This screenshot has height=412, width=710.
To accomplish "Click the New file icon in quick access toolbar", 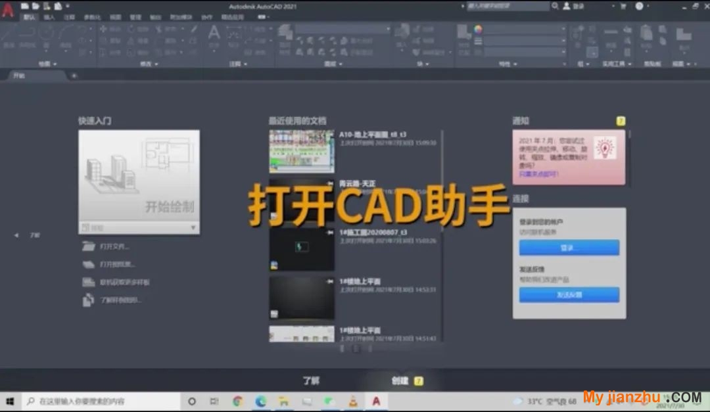I will (24, 7).
